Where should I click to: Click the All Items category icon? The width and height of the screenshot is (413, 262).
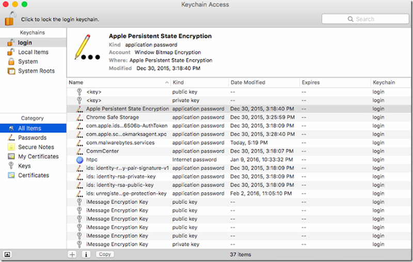tap(11, 128)
